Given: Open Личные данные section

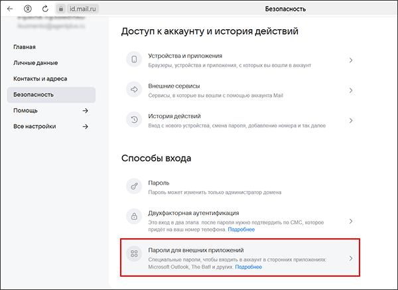Looking at the screenshot, I should 36,63.
